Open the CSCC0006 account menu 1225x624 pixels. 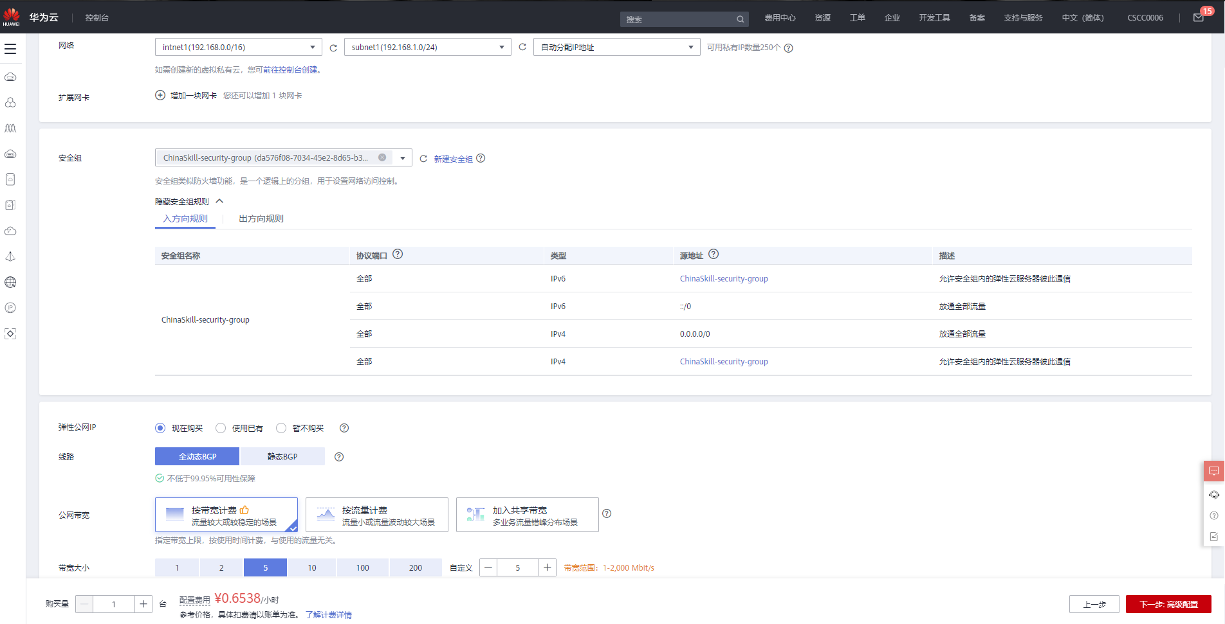coord(1145,18)
